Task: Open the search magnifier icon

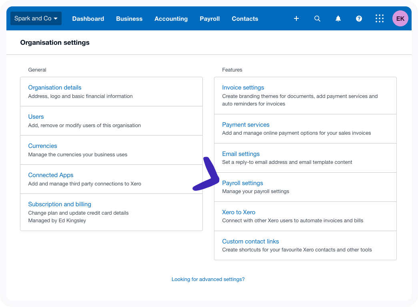Action: point(317,18)
